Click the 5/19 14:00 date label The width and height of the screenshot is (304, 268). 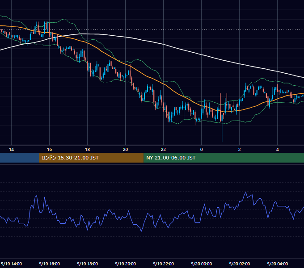coord(12,264)
